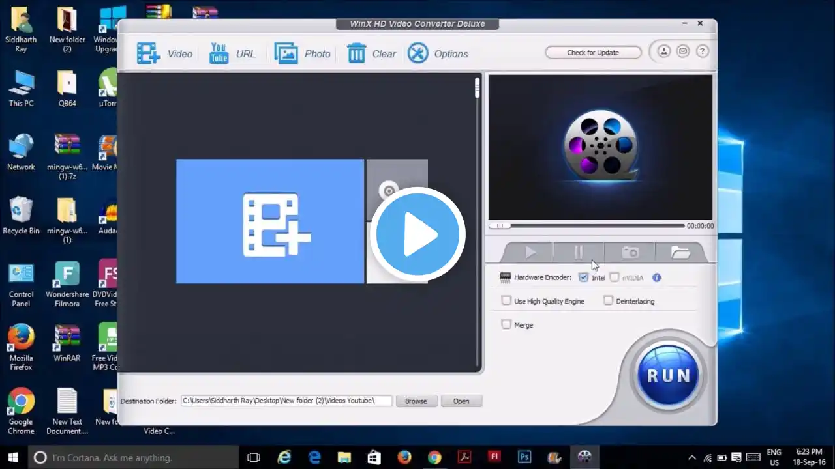Click the Browse button
835x469 pixels.
(x=416, y=401)
